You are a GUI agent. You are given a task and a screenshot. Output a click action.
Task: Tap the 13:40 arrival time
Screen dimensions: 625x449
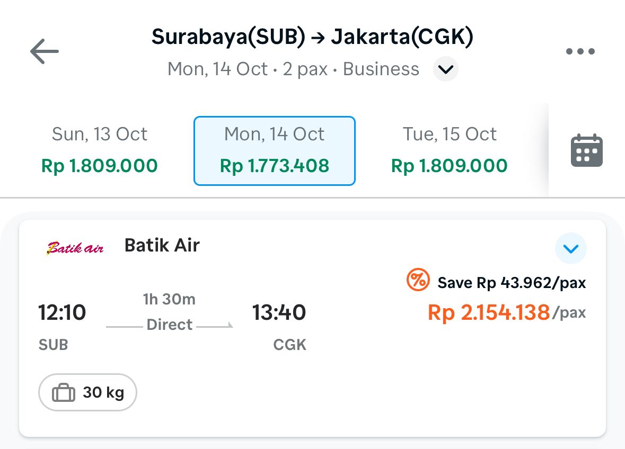[279, 312]
